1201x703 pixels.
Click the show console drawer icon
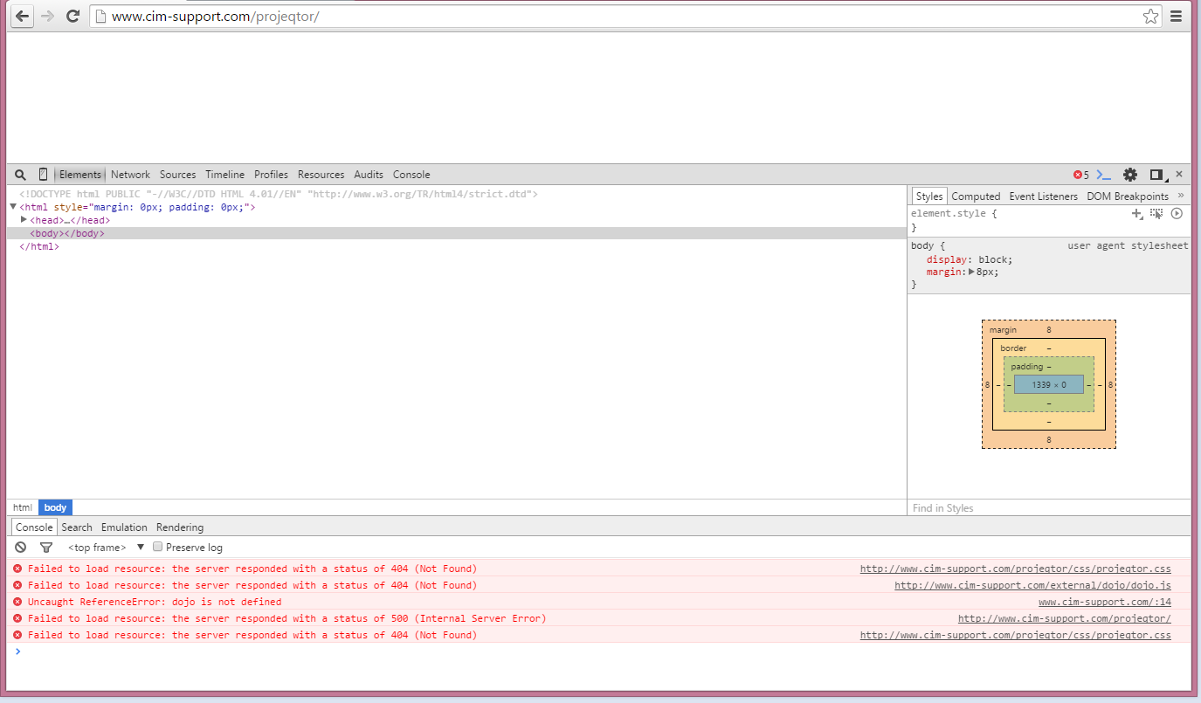coord(1104,175)
